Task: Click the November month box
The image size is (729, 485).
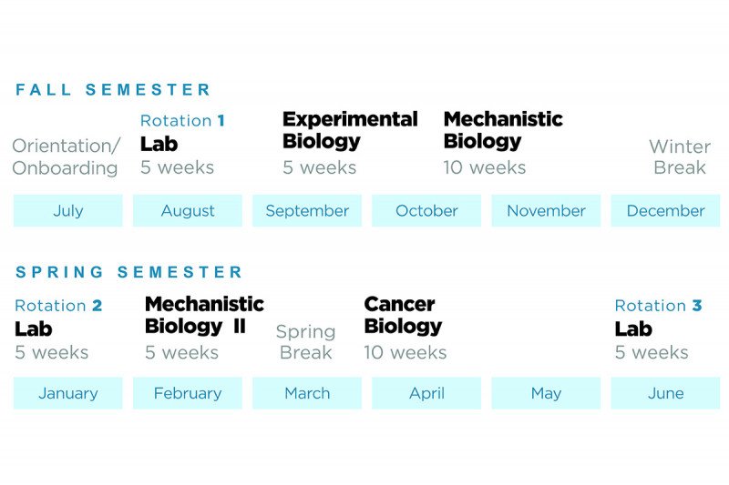Action: point(546,210)
